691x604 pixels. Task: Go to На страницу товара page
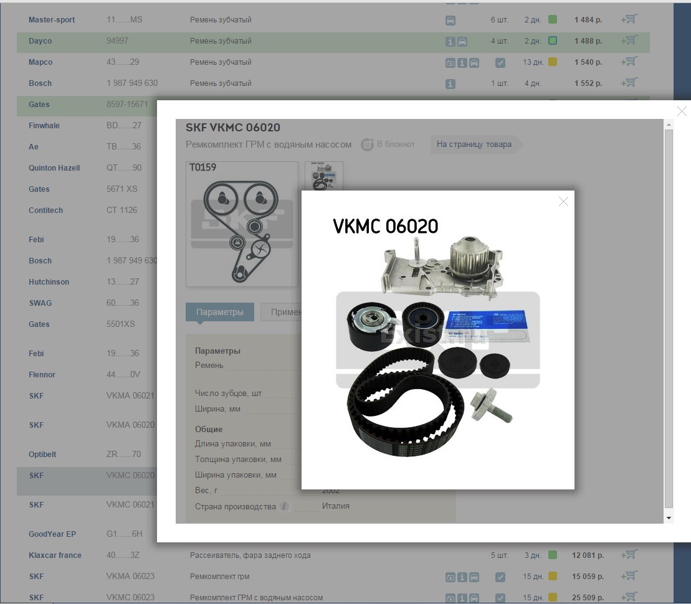[x=475, y=144]
